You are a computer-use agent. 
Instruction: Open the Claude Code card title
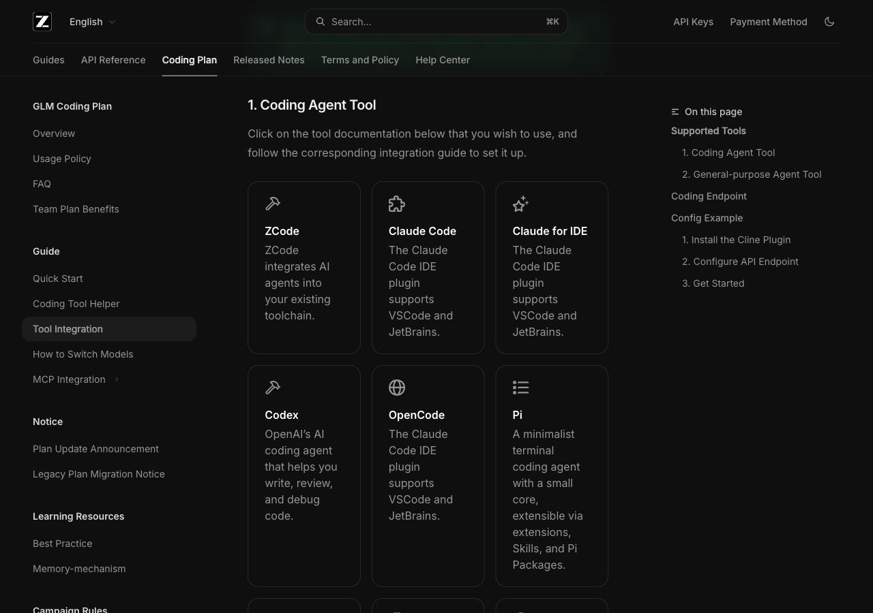[422, 231]
